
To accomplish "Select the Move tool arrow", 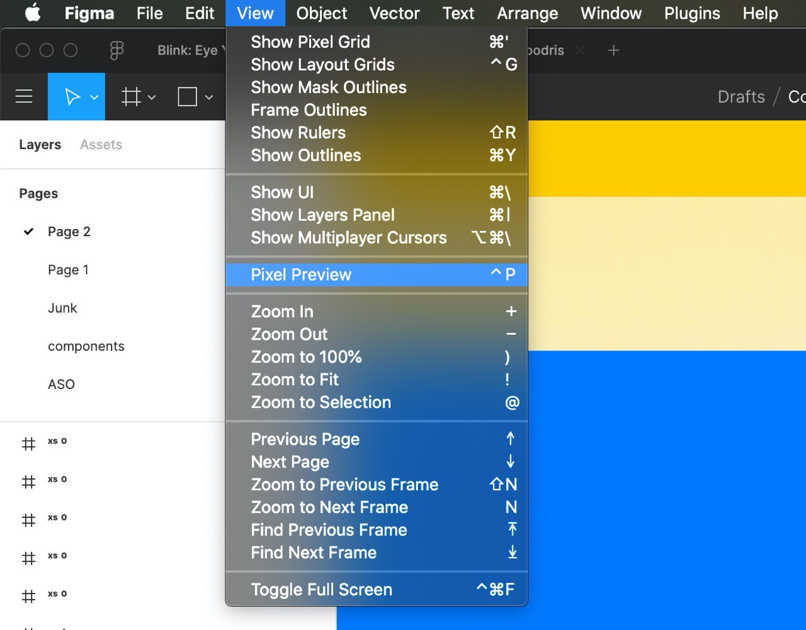I will pyautogui.click(x=72, y=97).
